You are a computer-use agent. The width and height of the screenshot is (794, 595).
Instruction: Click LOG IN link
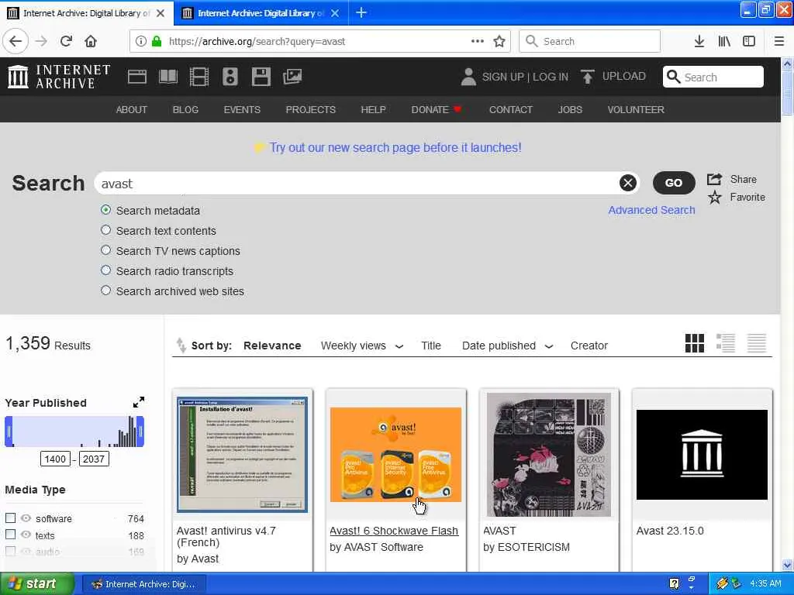551,77
